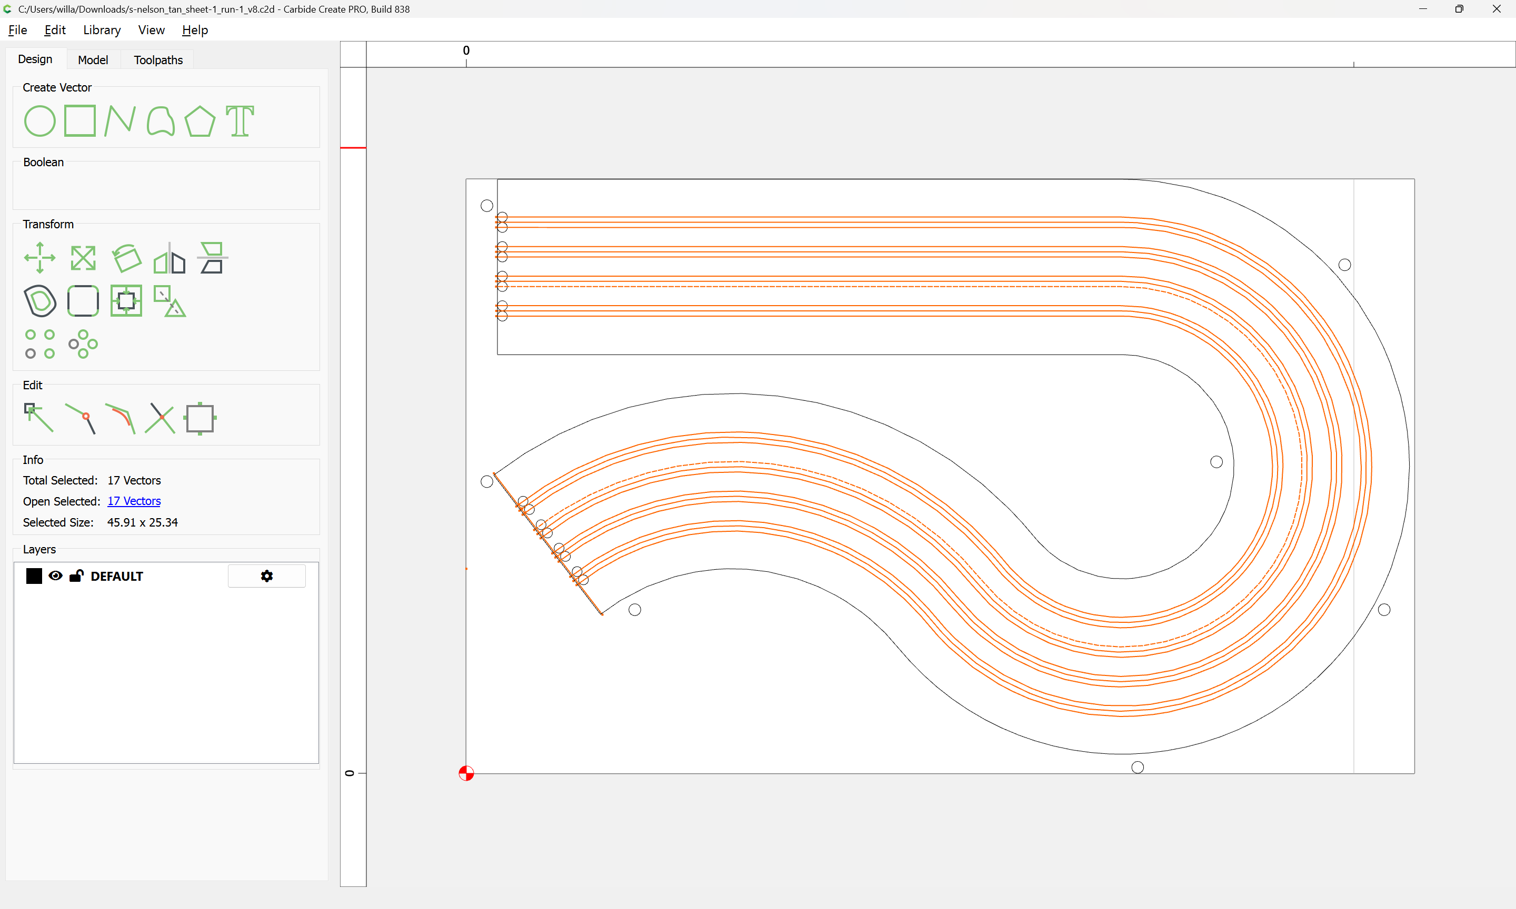Toggle the lock on DEFAULT layer

(x=77, y=576)
